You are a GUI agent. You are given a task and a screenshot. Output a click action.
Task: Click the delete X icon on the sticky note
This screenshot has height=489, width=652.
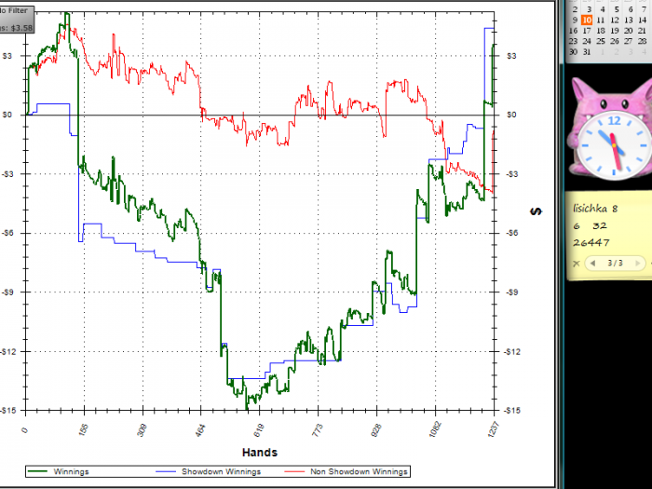click(576, 264)
